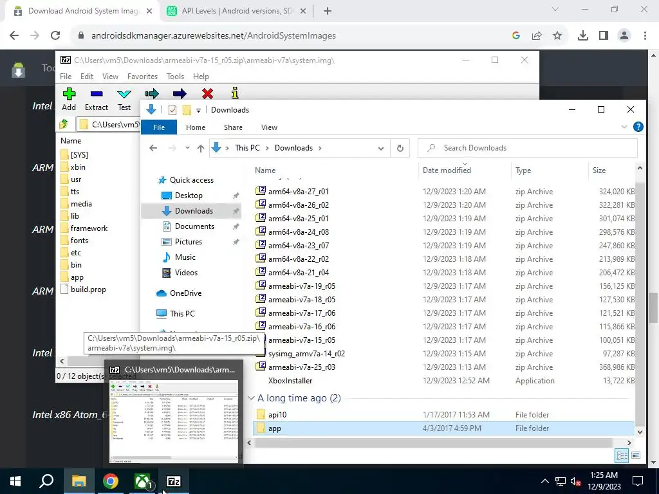Viewport: 659px width, 494px height.
Task: Collapse the 'A long time ago' group
Action: [x=251, y=398]
